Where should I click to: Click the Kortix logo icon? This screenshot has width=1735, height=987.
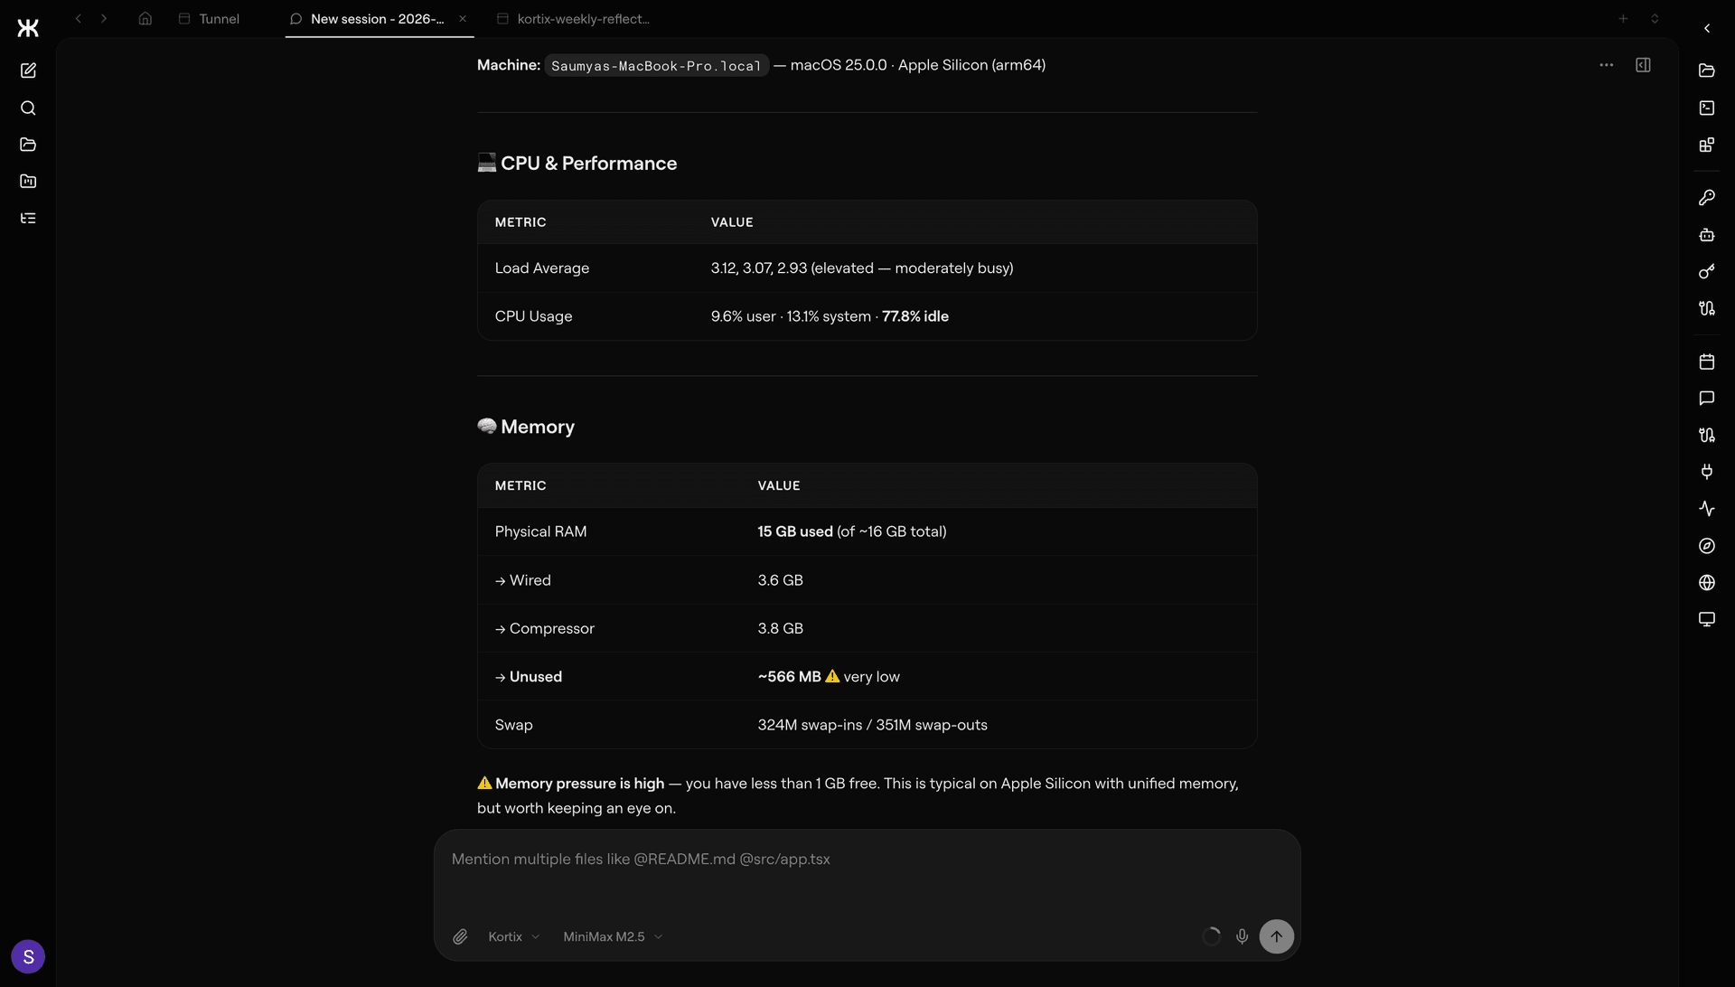pos(28,28)
